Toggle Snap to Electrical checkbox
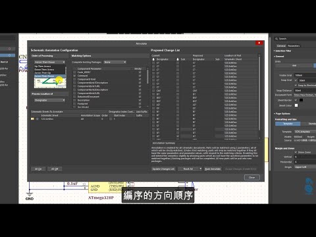This screenshot has height=237, width=316. click(x=296, y=85)
